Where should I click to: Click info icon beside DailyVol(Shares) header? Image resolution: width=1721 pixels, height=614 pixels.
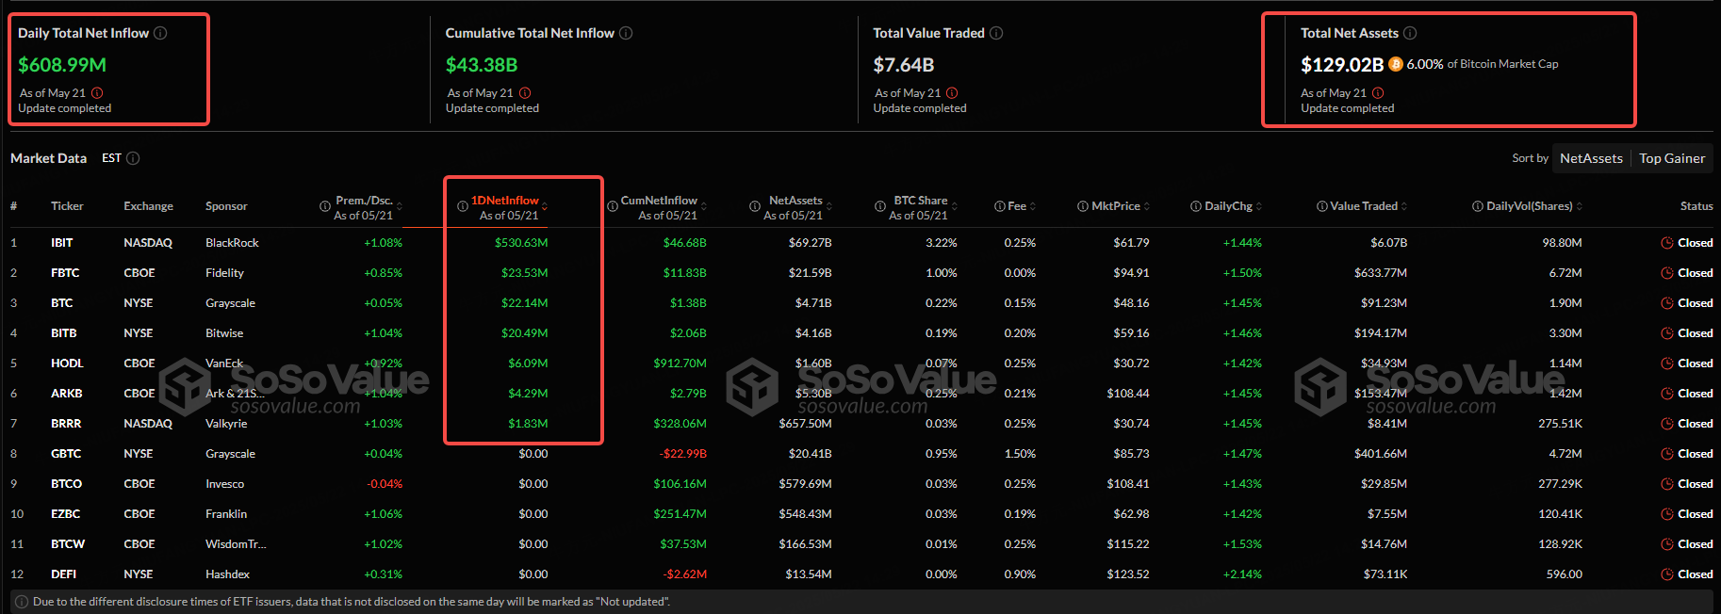coord(1478,206)
